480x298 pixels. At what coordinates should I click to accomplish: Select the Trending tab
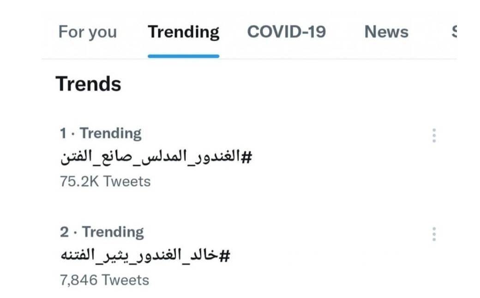coord(183,32)
